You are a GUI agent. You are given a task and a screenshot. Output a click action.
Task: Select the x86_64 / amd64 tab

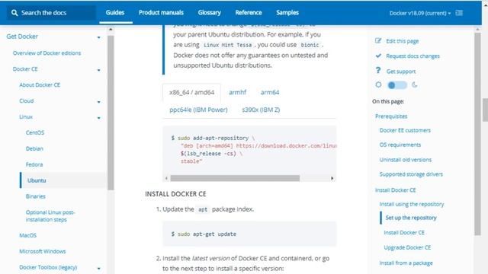tap(191, 92)
